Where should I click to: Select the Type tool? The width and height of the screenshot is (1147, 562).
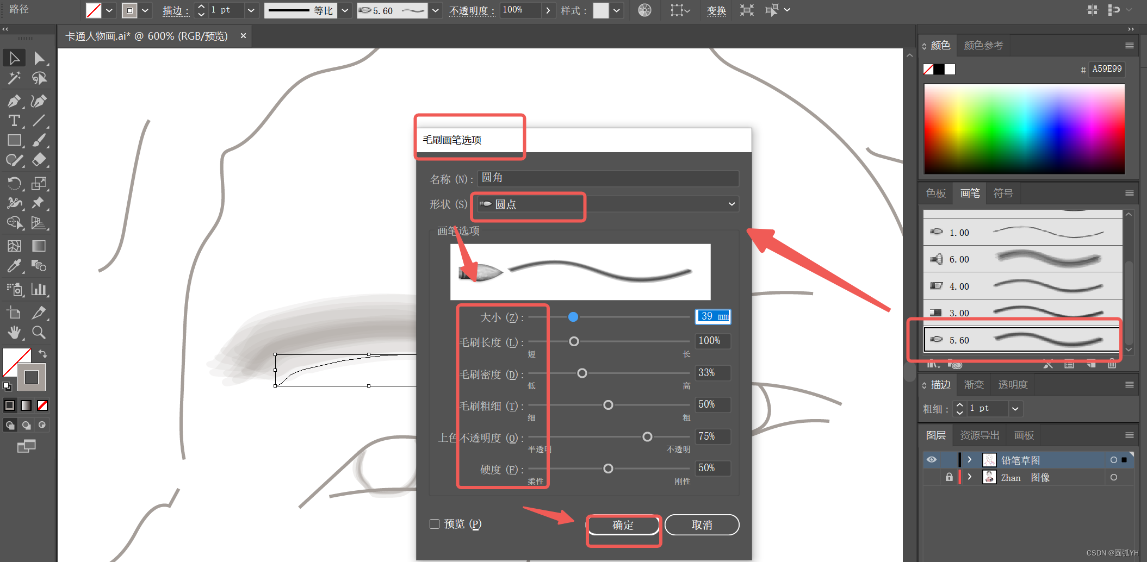(x=14, y=121)
